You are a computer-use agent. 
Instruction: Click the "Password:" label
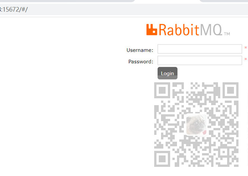coord(141,62)
